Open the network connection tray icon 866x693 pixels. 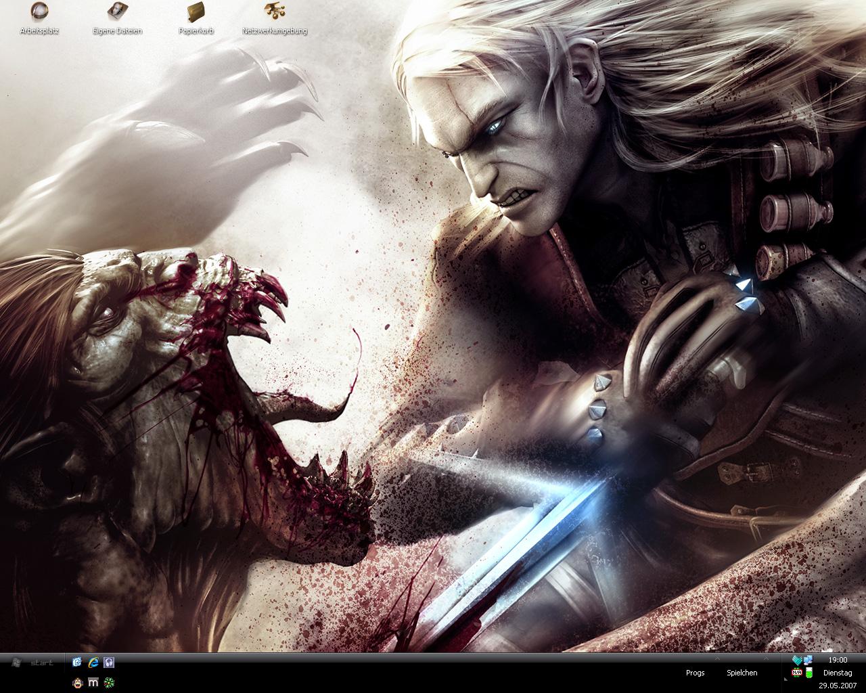(x=808, y=660)
